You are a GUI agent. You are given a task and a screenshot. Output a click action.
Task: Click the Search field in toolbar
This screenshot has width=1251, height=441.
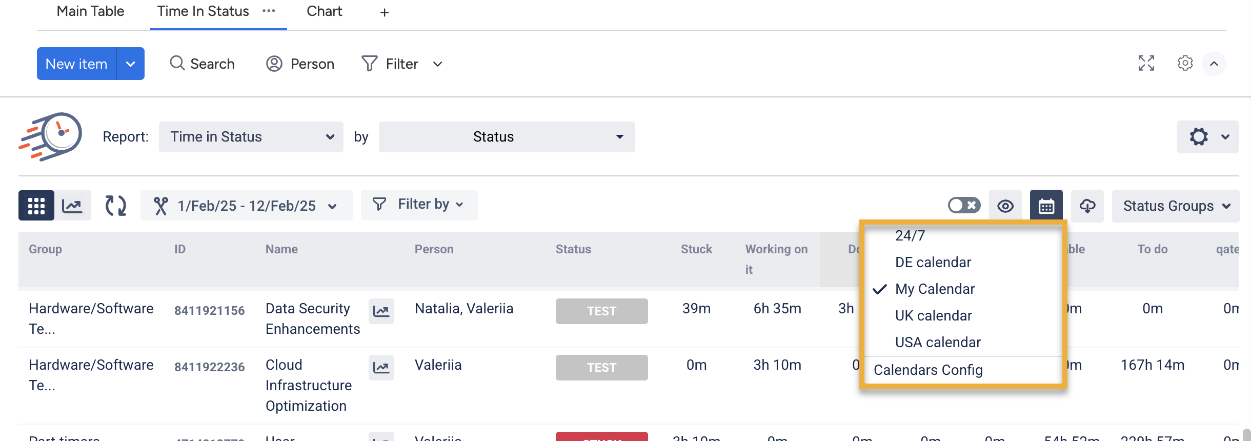[203, 64]
